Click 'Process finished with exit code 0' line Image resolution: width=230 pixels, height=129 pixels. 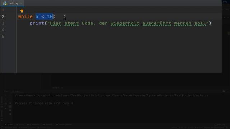[44, 103]
